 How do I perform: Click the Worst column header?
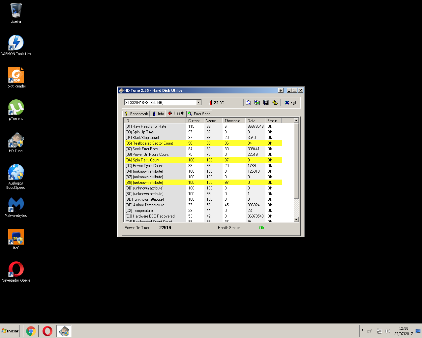click(x=213, y=120)
